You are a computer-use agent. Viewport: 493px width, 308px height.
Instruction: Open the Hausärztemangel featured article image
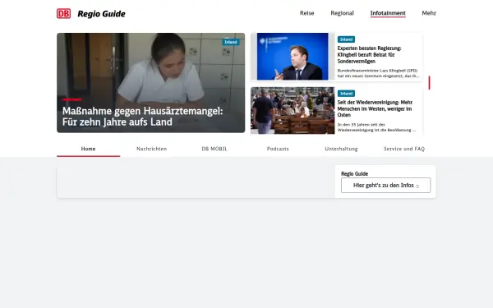(x=150, y=83)
